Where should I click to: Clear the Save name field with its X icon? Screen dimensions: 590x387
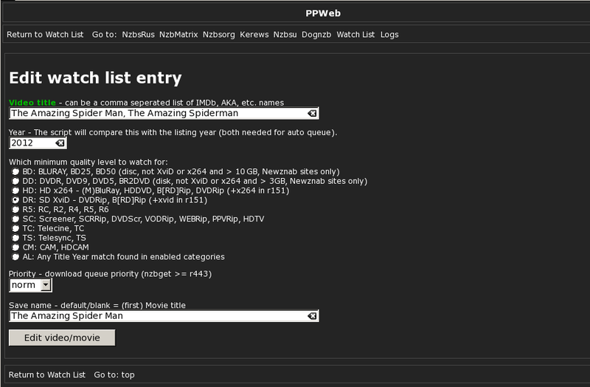pyautogui.click(x=312, y=316)
